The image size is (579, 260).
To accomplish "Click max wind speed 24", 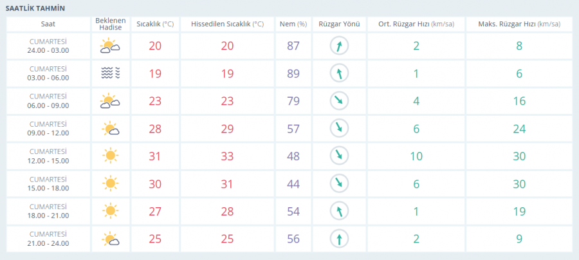I will (519, 129).
